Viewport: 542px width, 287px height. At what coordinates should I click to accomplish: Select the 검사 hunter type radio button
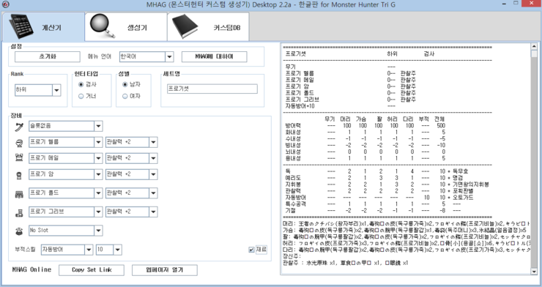[x=81, y=84]
